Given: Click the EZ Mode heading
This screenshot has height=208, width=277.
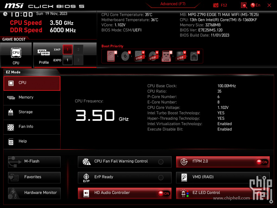Looking at the screenshot, I should [x=13, y=72].
